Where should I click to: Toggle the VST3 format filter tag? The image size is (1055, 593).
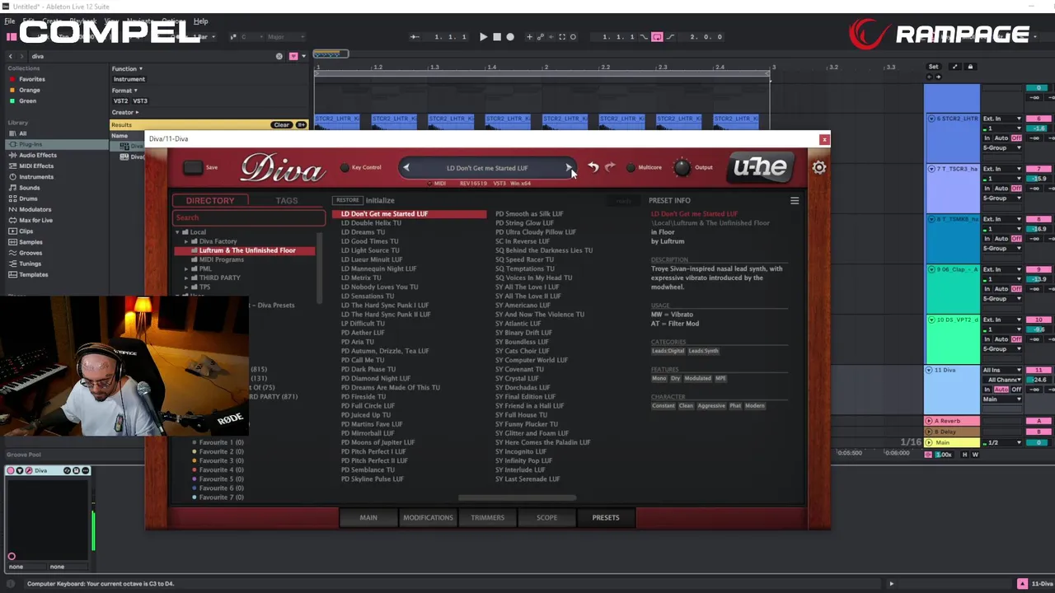[139, 100]
